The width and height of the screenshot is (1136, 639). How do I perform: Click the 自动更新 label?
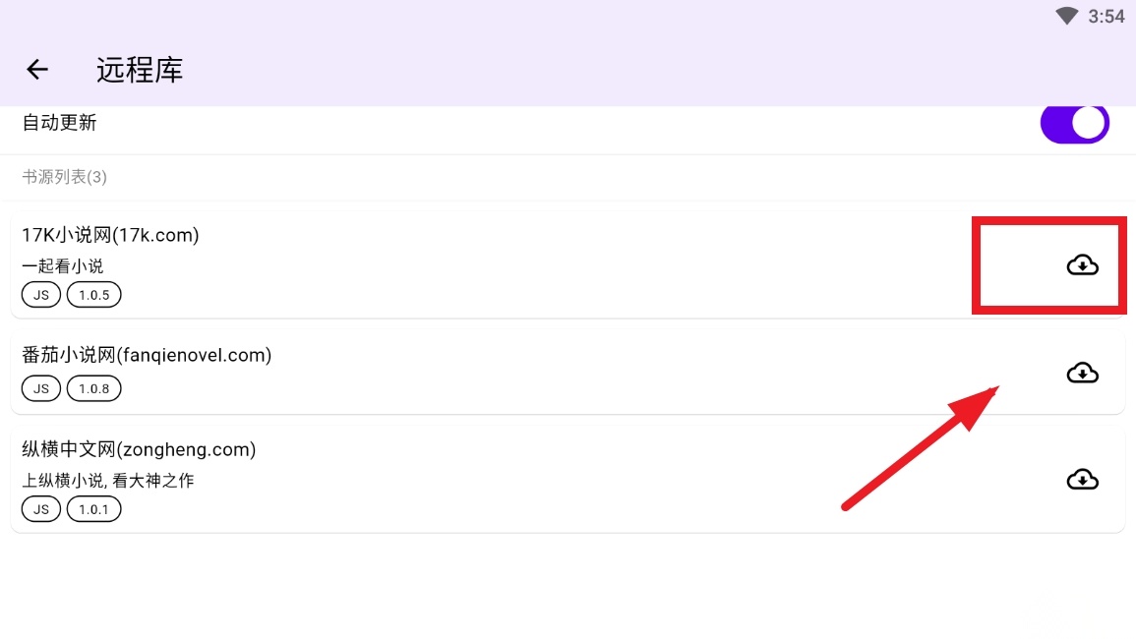(59, 123)
